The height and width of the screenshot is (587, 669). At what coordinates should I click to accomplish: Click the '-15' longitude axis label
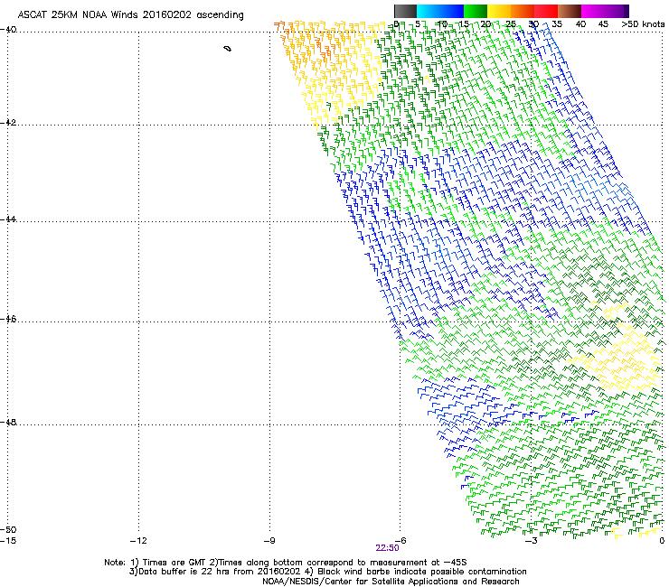pyautogui.click(x=8, y=541)
